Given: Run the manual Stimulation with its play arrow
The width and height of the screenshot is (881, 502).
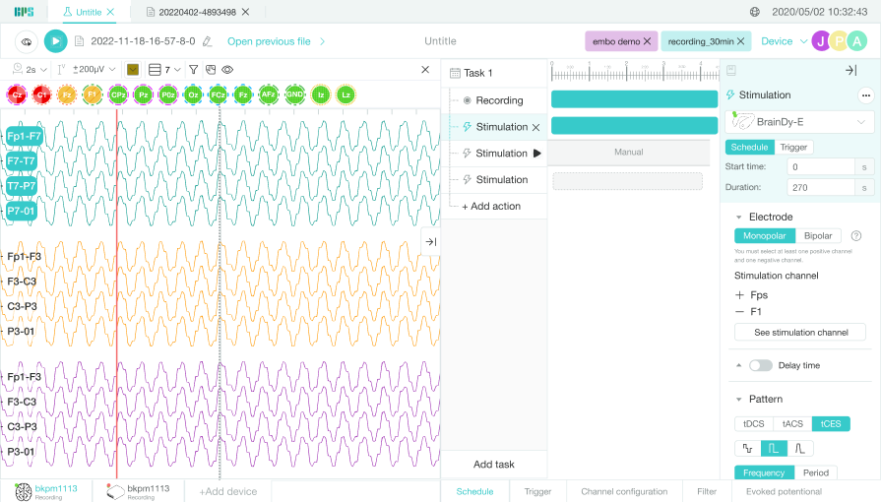Looking at the screenshot, I should click(x=537, y=153).
